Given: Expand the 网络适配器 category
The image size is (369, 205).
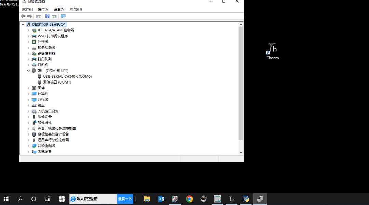Looking at the screenshot, I should coord(28,146).
